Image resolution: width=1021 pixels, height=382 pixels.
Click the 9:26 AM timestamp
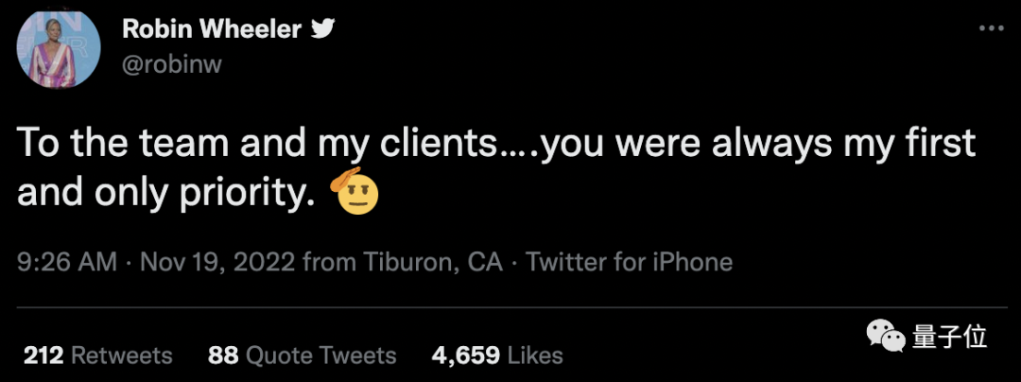click(x=66, y=261)
